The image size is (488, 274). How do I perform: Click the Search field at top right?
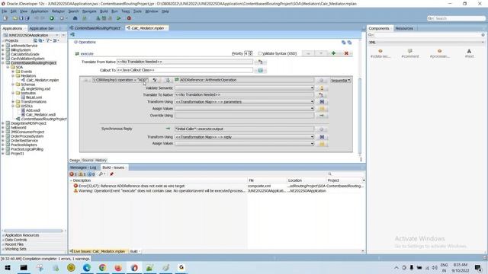tap(456, 18)
